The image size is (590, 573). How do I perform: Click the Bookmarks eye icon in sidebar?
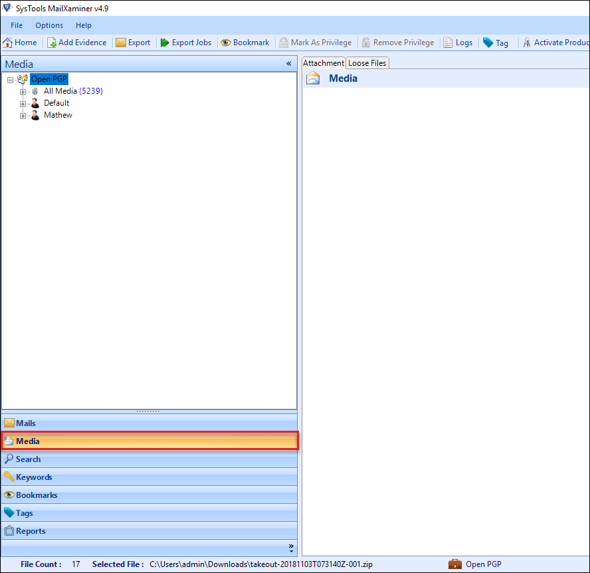(x=9, y=495)
